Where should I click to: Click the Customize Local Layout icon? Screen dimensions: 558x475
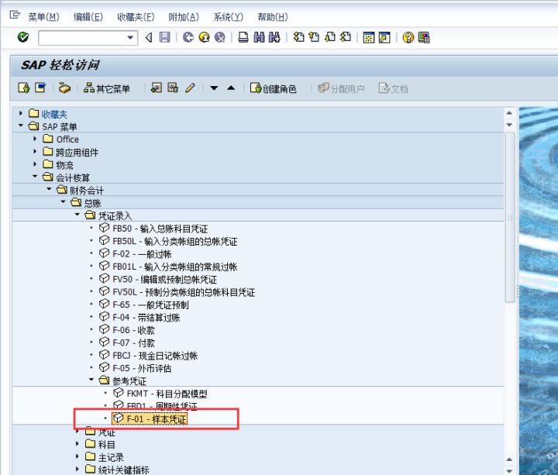(x=424, y=37)
